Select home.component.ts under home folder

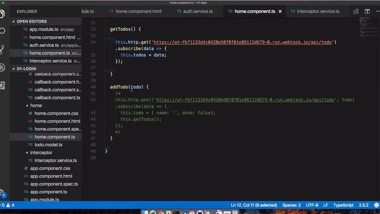[46, 137]
